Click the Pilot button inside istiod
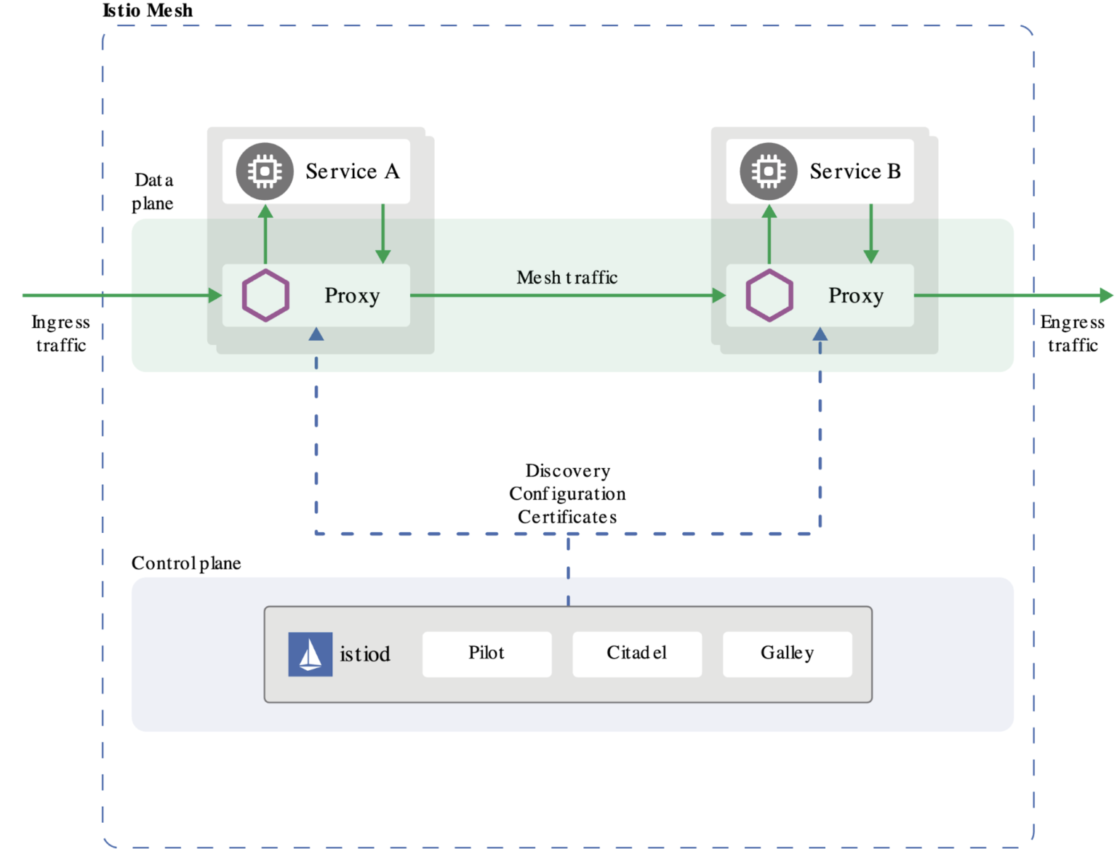 point(486,653)
